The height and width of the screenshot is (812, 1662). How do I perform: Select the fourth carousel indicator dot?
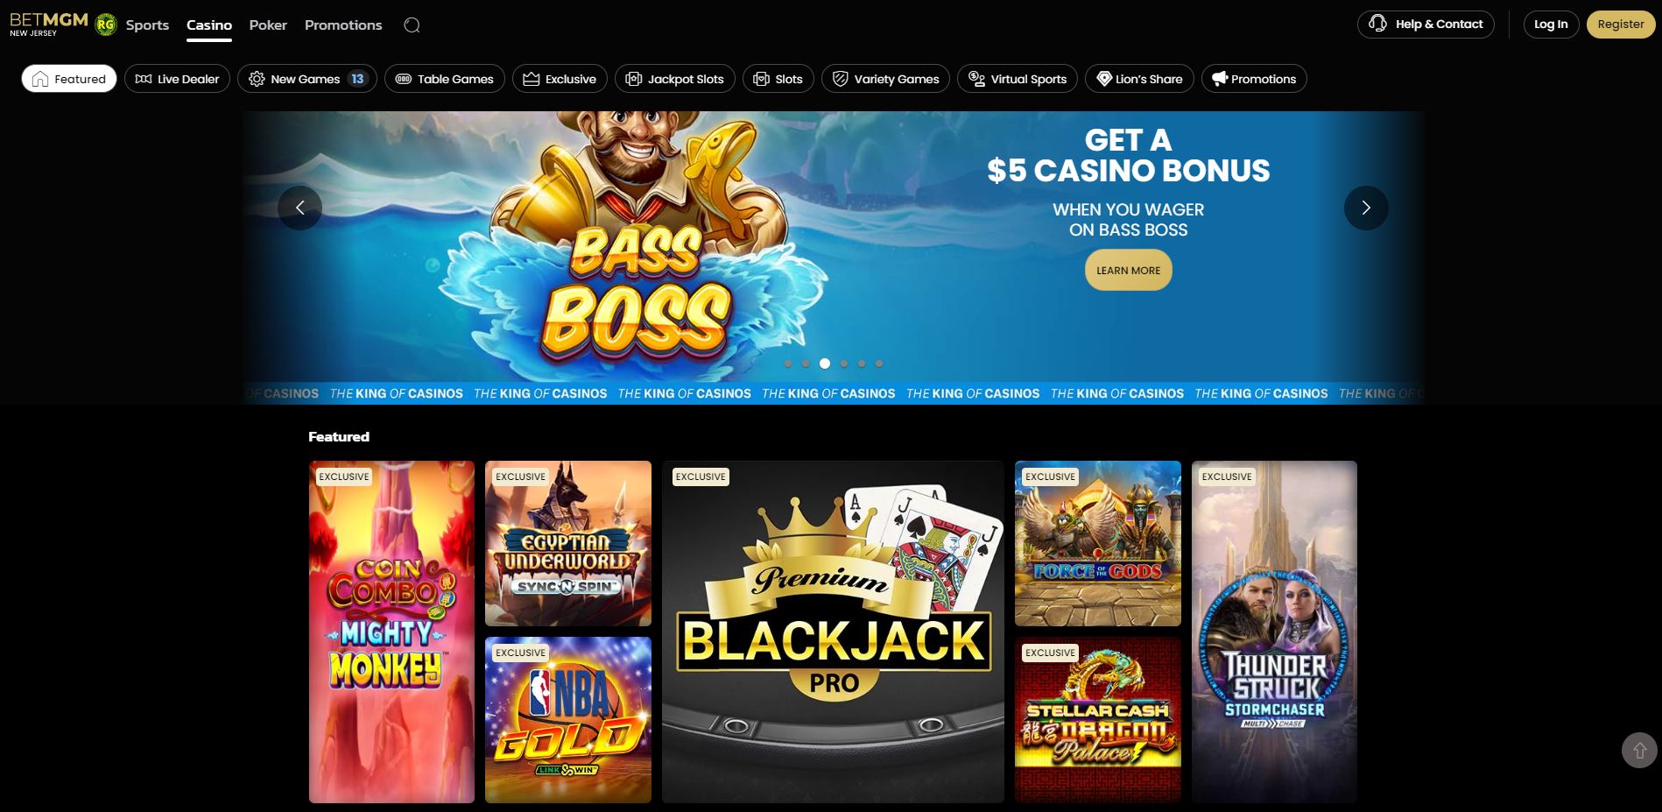(x=844, y=364)
